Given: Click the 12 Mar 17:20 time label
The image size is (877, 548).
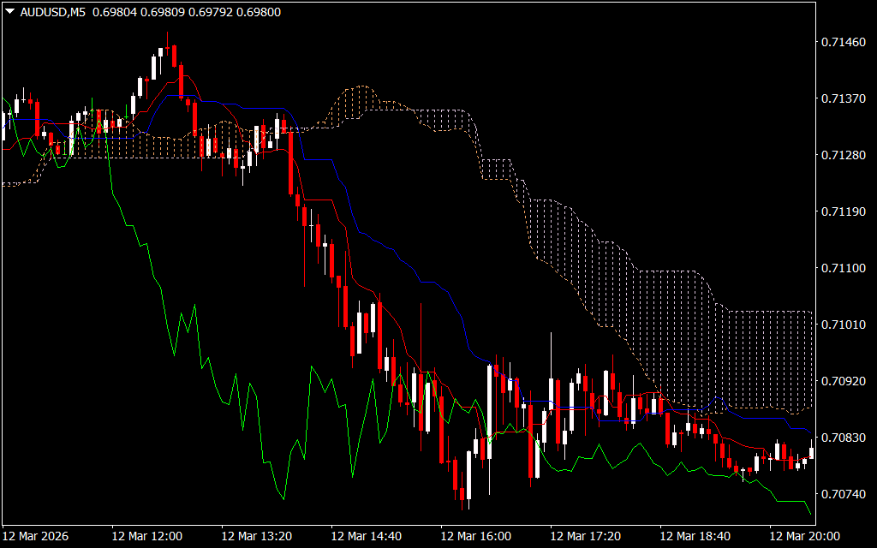Looking at the screenshot, I should [585, 536].
